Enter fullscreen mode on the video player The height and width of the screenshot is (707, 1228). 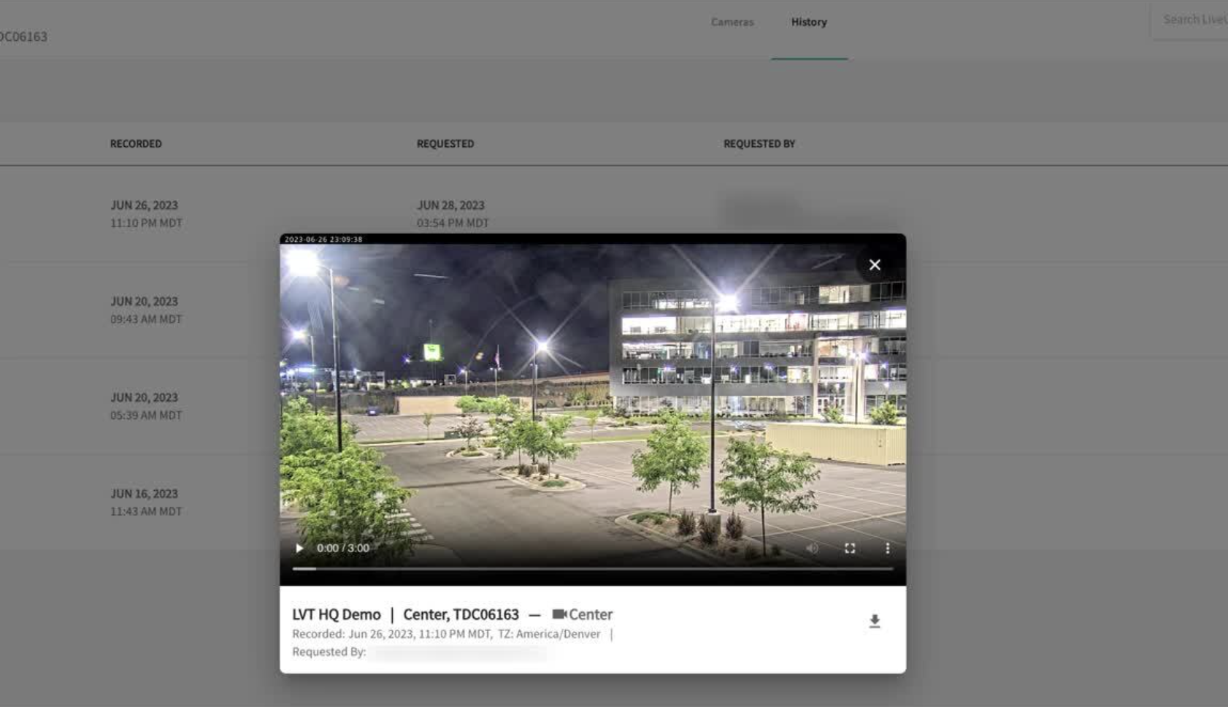[x=850, y=548]
